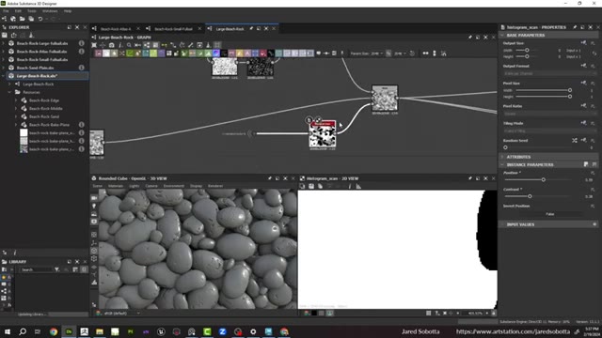
Task: Expand the Attributes section
Action: pos(502,157)
